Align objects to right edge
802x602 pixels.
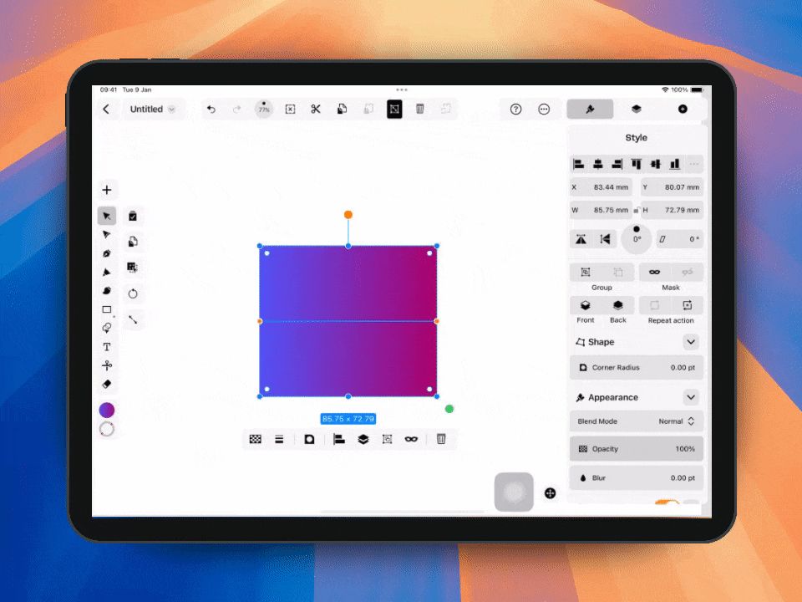coord(617,164)
